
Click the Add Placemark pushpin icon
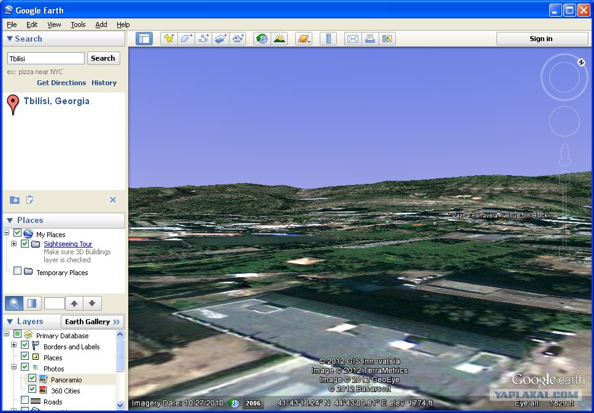coord(169,39)
